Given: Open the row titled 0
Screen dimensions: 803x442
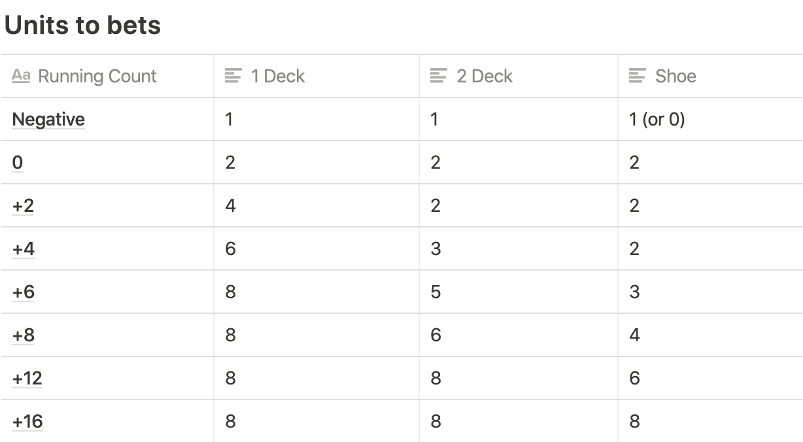Looking at the screenshot, I should (x=18, y=163).
